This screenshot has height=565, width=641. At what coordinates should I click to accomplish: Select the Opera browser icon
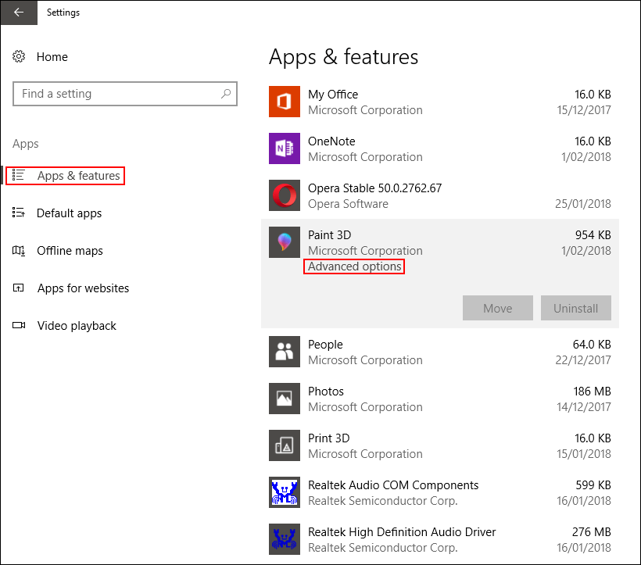[284, 195]
